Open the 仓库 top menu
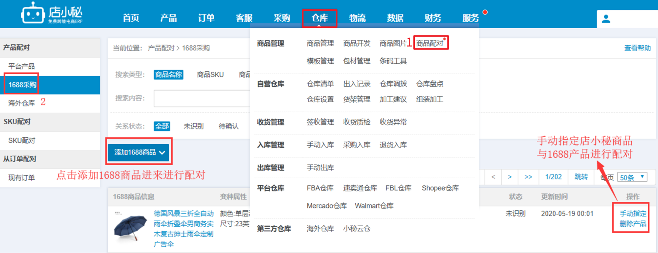Viewport: 658px width, 253px height. coord(319,18)
